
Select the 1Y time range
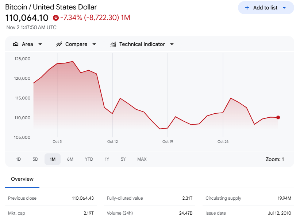pyautogui.click(x=107, y=159)
